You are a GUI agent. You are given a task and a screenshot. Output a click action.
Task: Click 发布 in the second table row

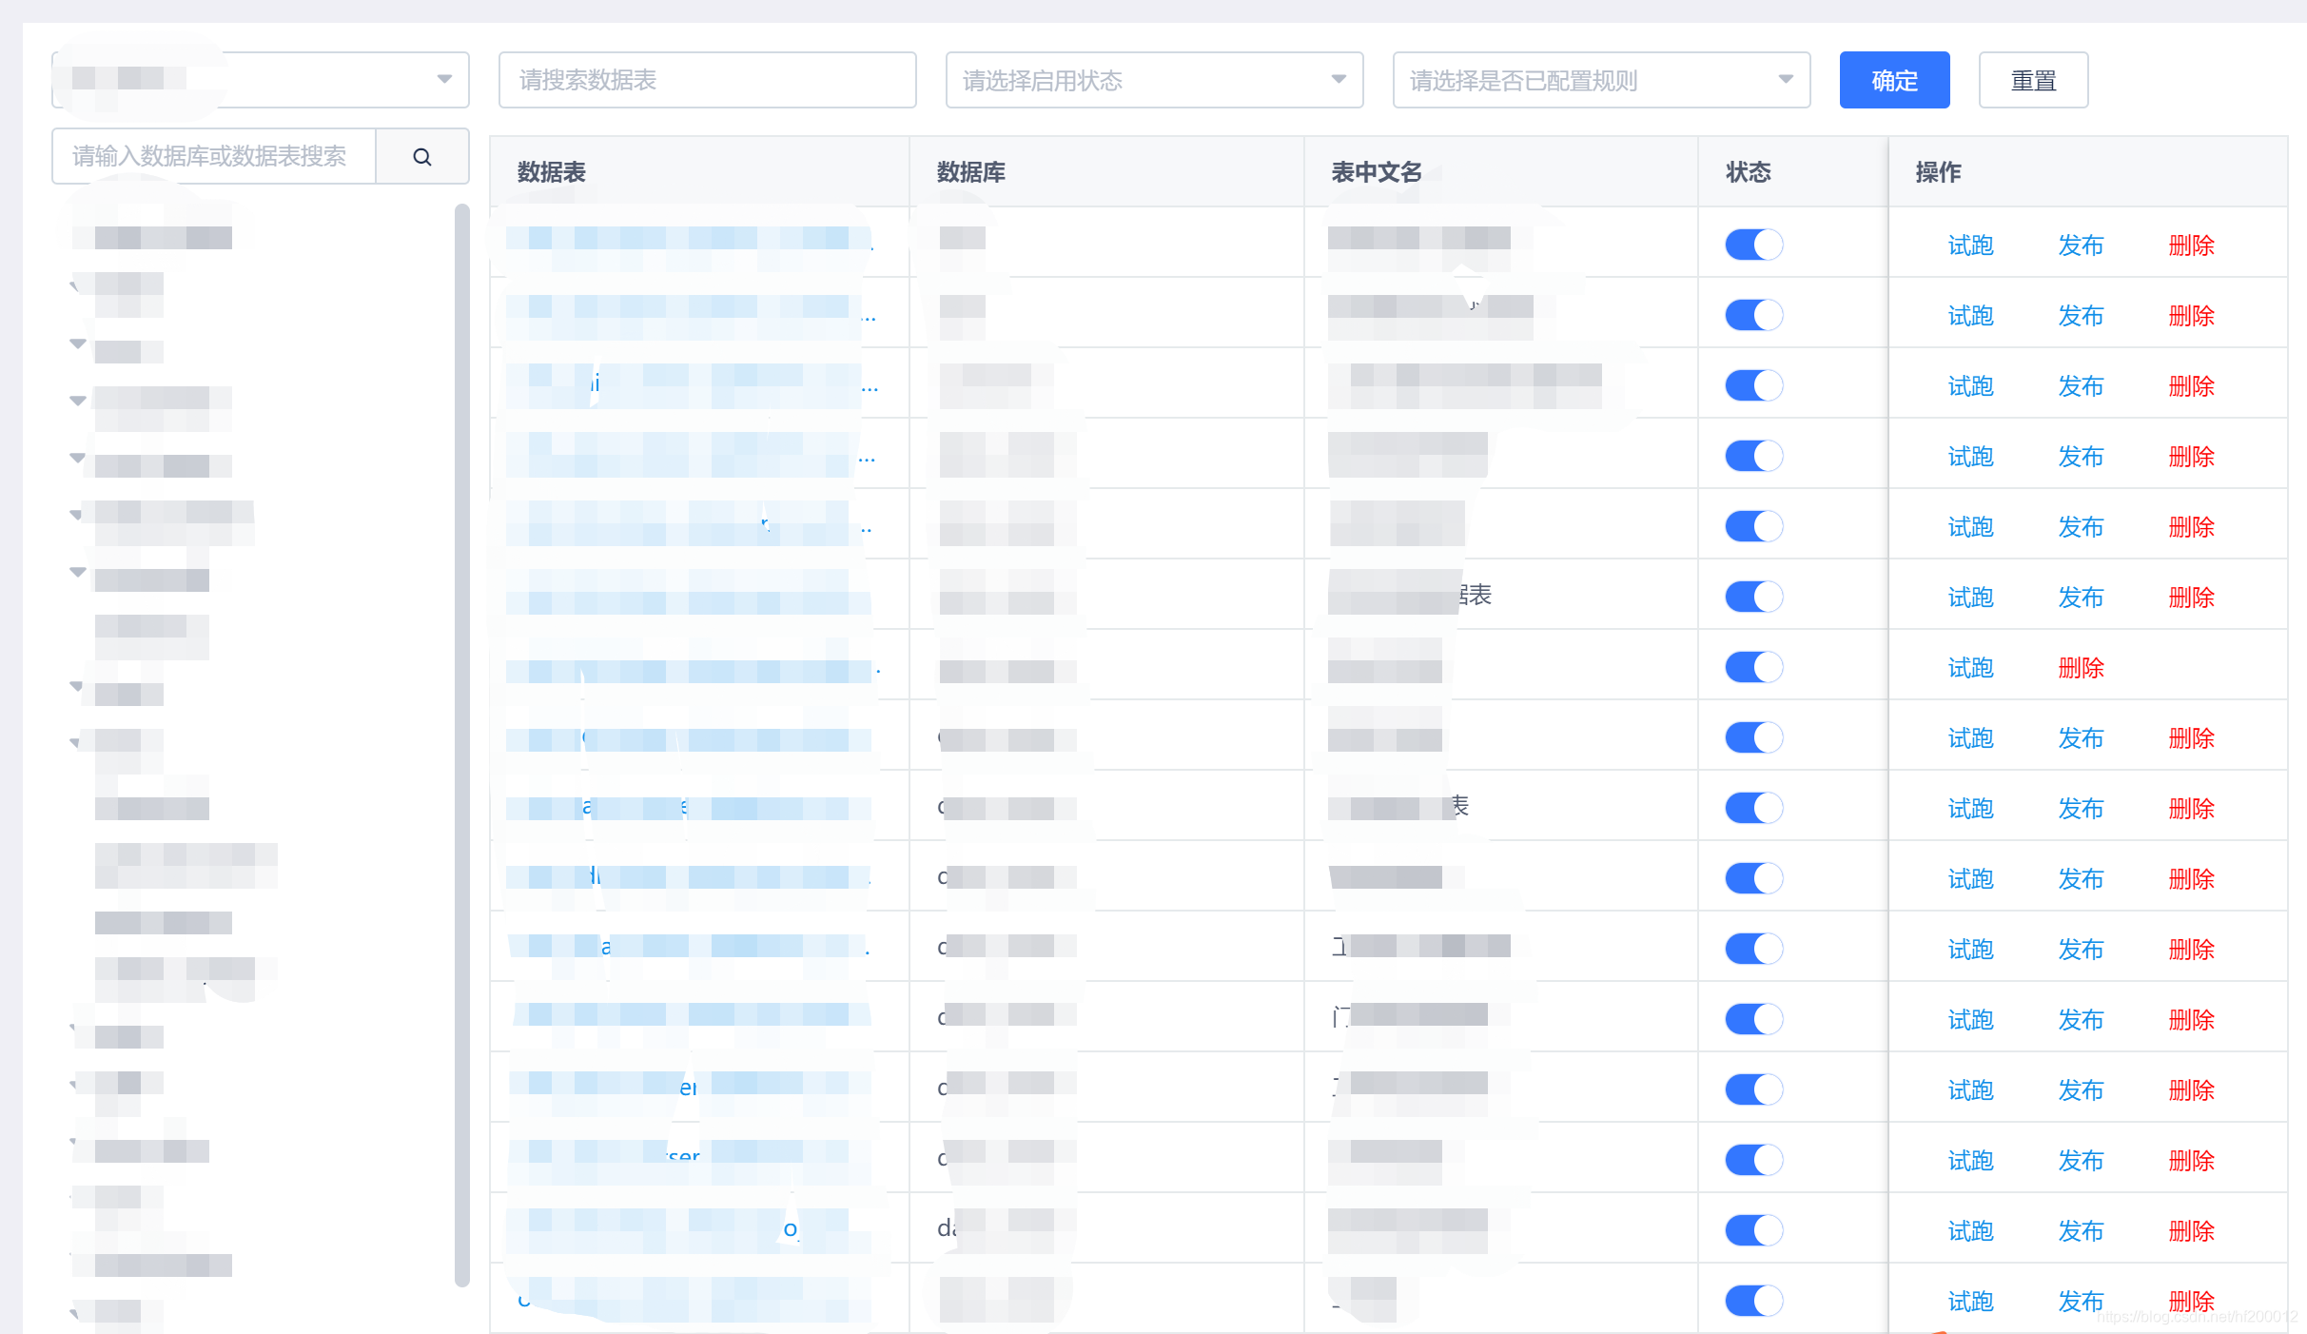pyautogui.click(x=2081, y=316)
